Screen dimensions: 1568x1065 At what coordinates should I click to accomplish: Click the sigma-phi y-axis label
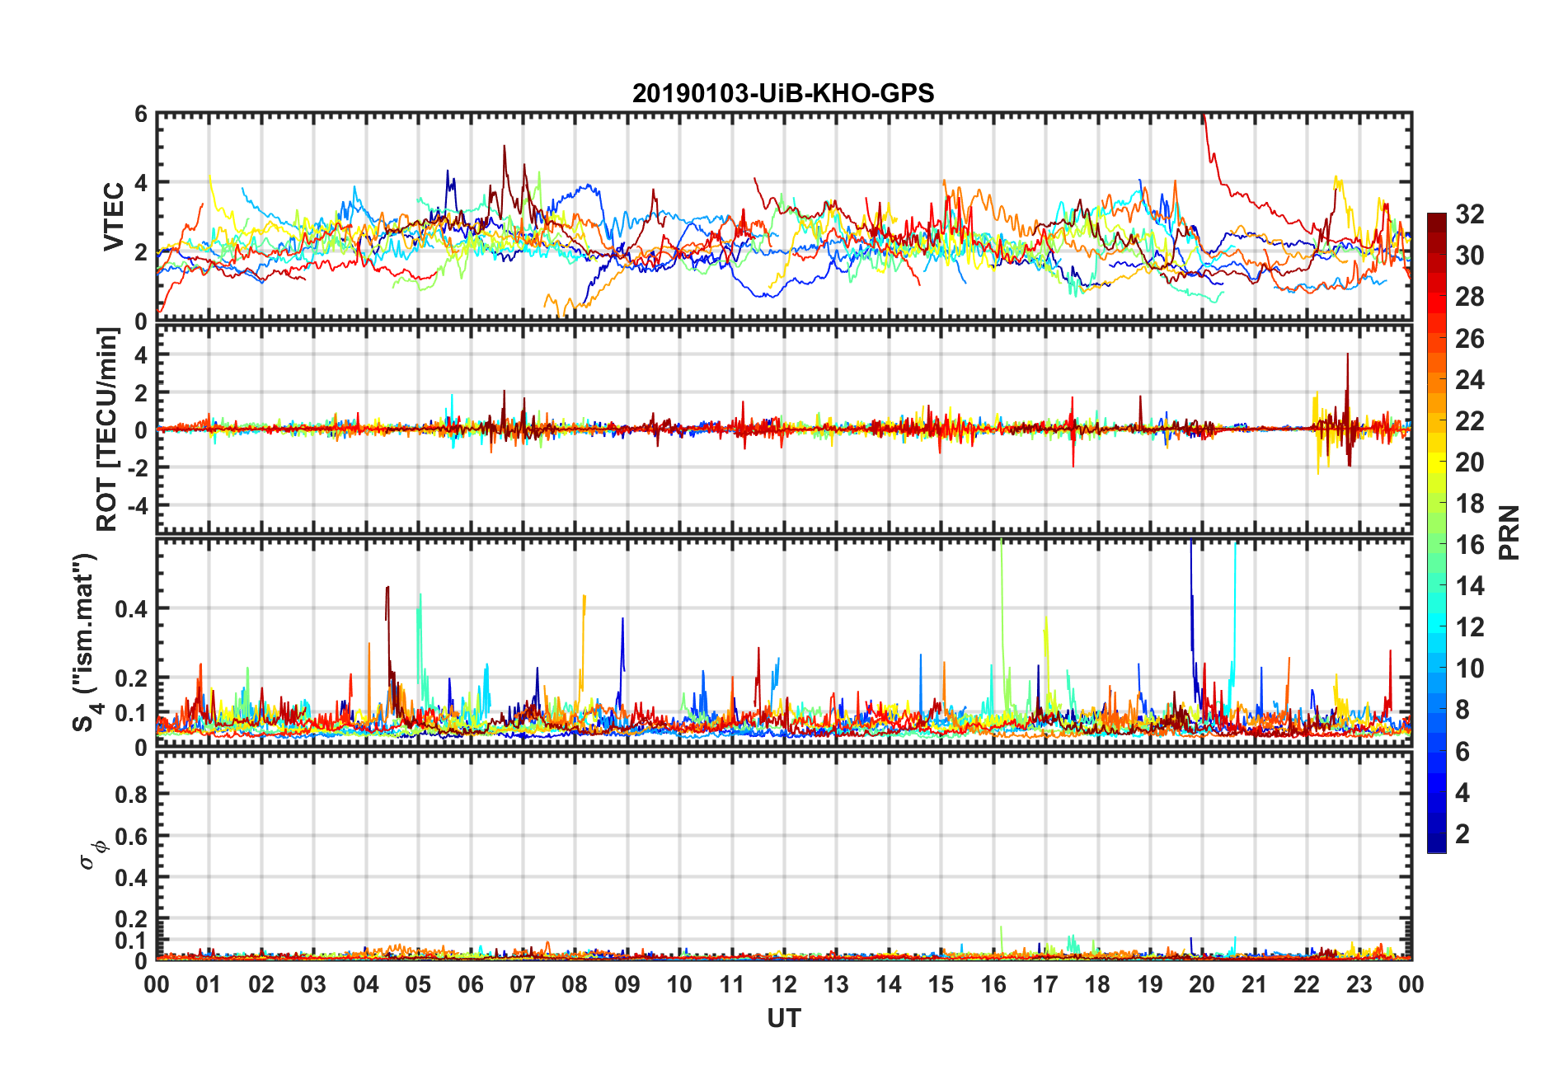pyautogui.click(x=92, y=855)
